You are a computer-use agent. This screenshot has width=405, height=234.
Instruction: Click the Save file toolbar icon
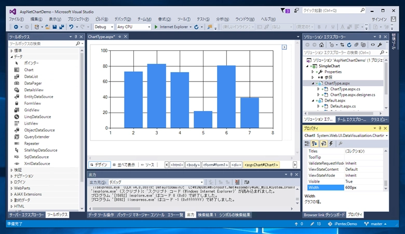(55, 27)
